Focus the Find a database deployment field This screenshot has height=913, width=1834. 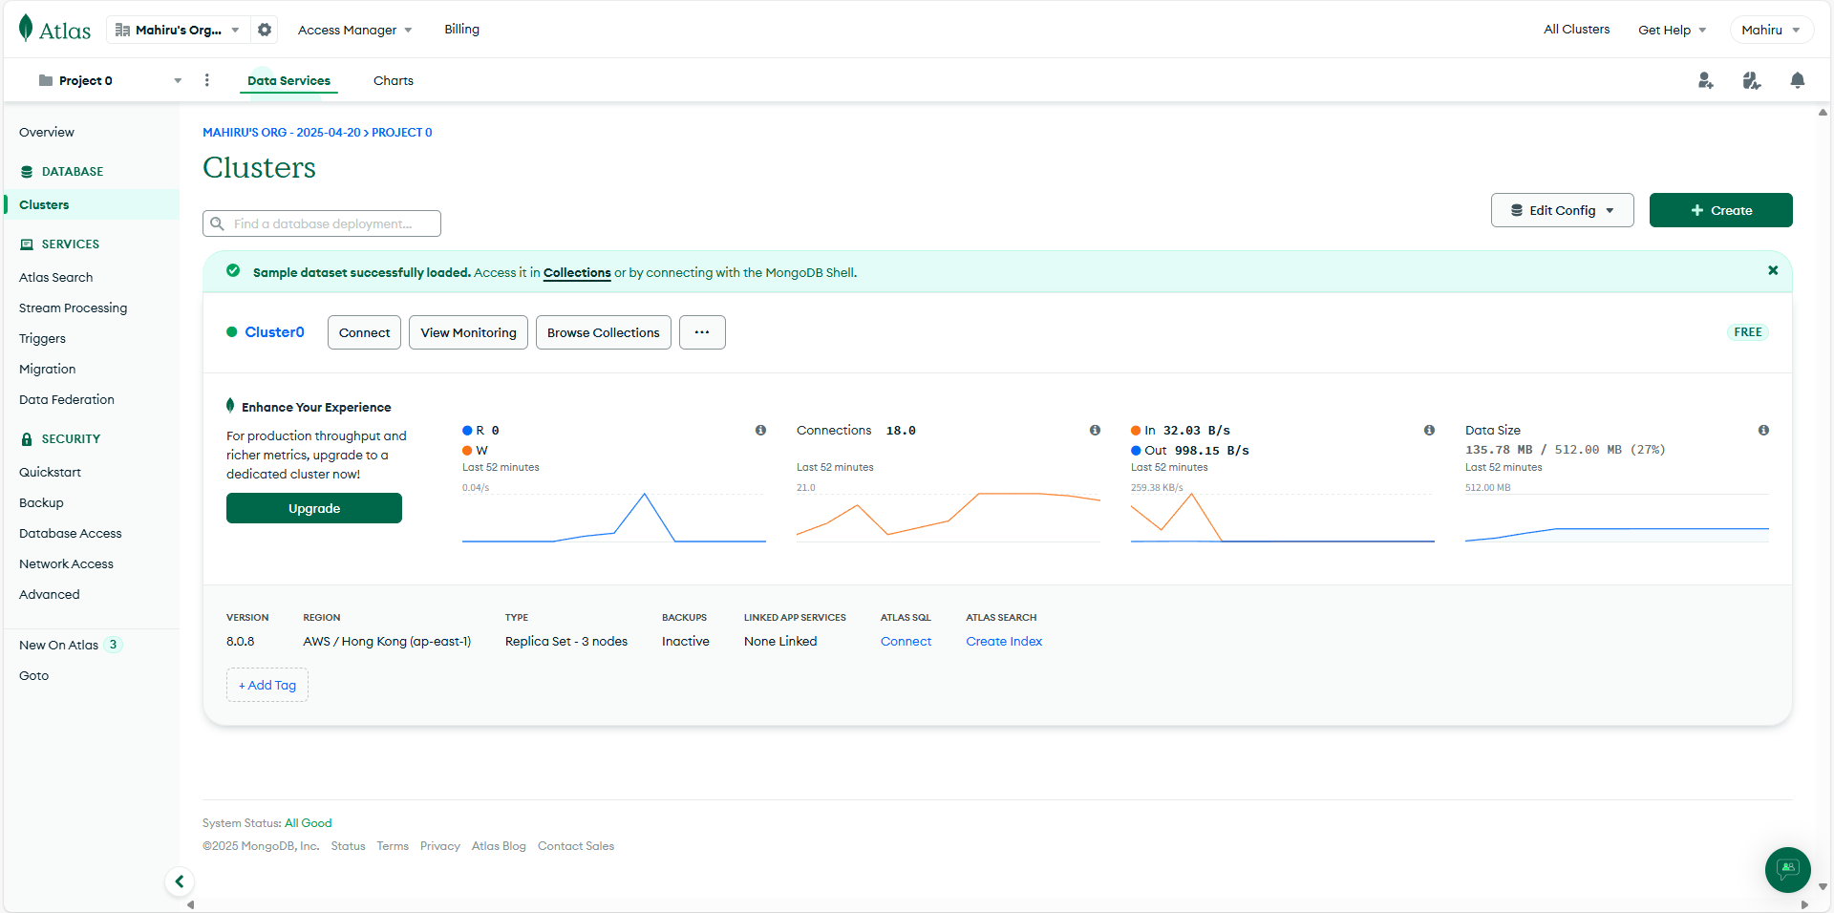click(322, 223)
